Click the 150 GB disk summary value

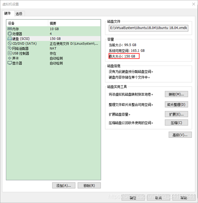click(x=55, y=39)
